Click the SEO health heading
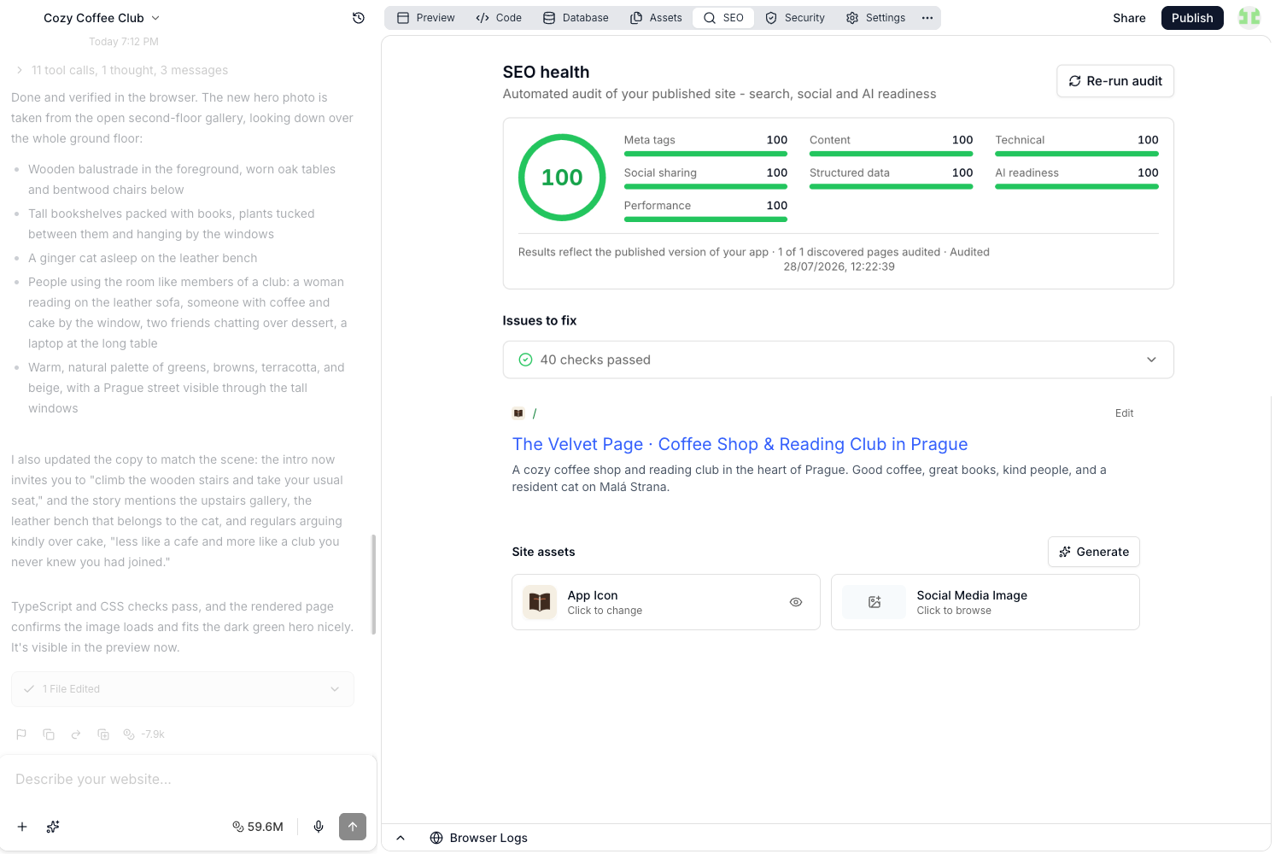Screen dimensions: 1281x854 (546, 73)
